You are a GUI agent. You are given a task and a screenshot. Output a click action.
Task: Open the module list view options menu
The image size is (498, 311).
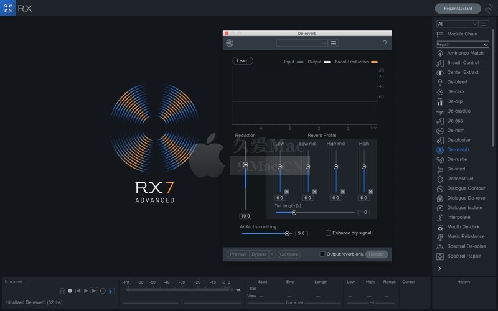click(484, 24)
